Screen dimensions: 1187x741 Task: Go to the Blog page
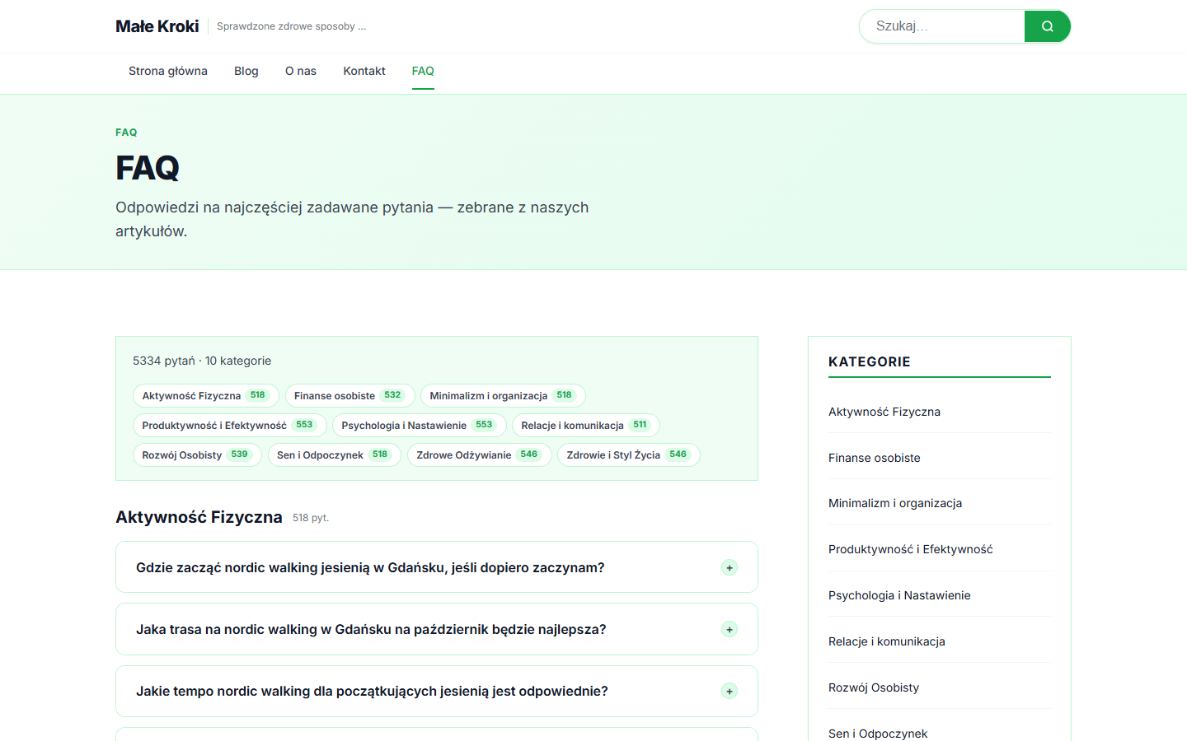point(246,71)
